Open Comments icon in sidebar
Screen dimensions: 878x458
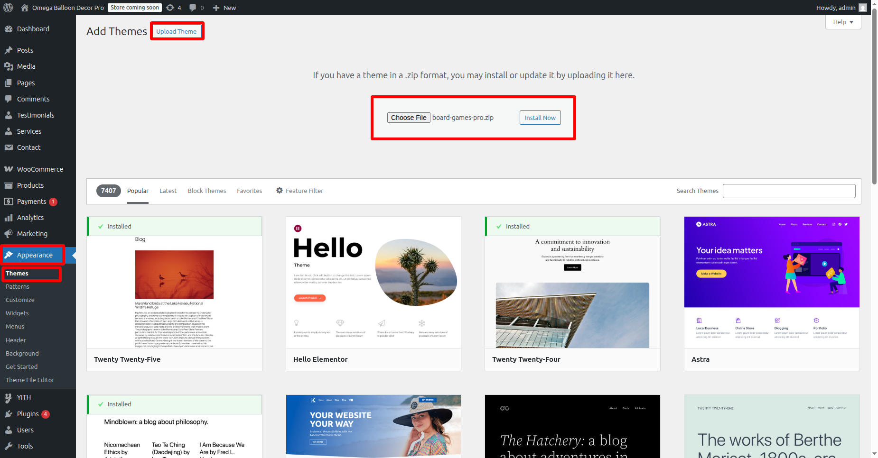[9, 99]
